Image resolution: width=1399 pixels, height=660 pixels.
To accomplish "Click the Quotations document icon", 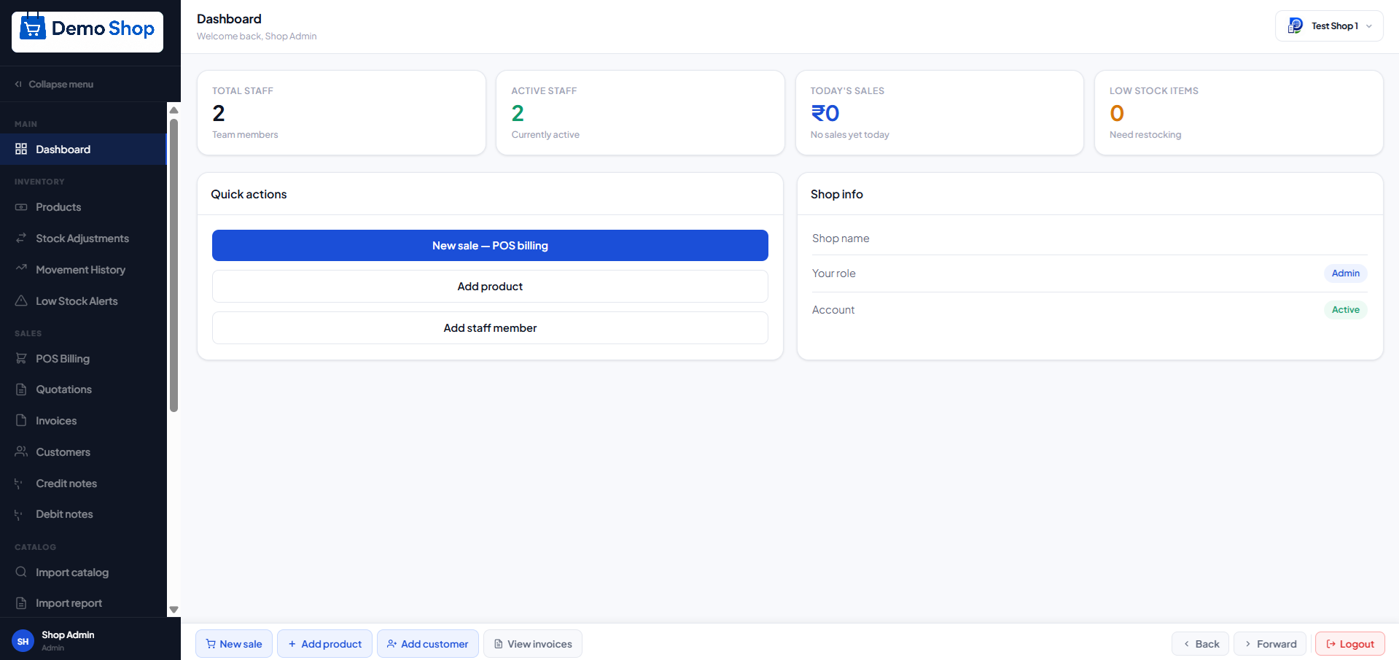I will [21, 389].
